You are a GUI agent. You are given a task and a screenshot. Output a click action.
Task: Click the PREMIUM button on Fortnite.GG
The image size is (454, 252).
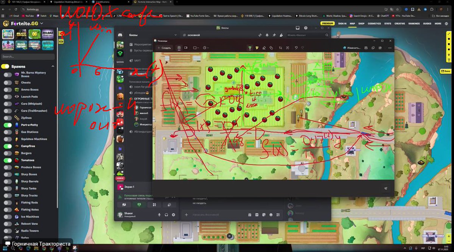point(328,23)
